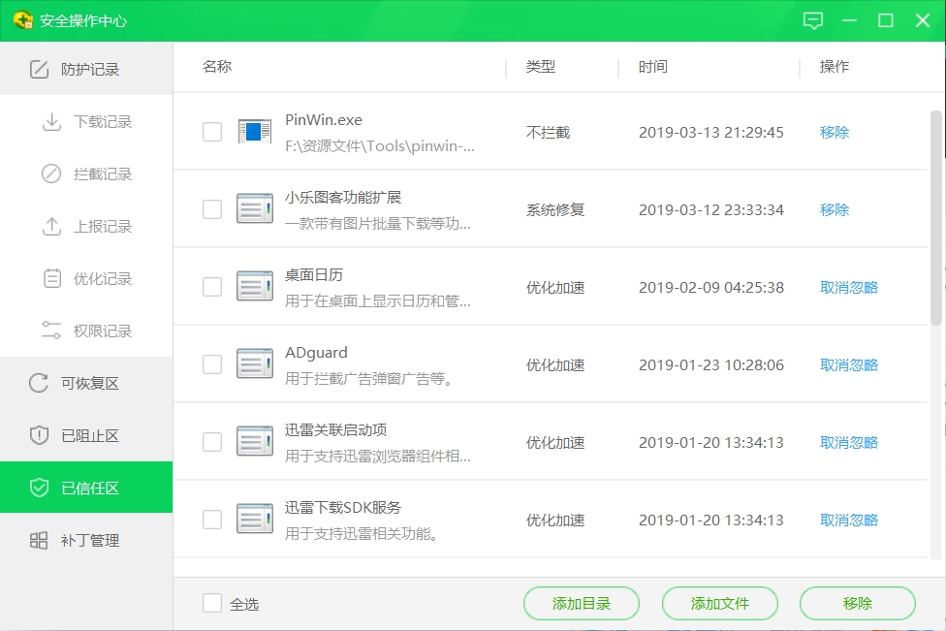Click the 迅雷关联启动项 item icon

coord(255,442)
